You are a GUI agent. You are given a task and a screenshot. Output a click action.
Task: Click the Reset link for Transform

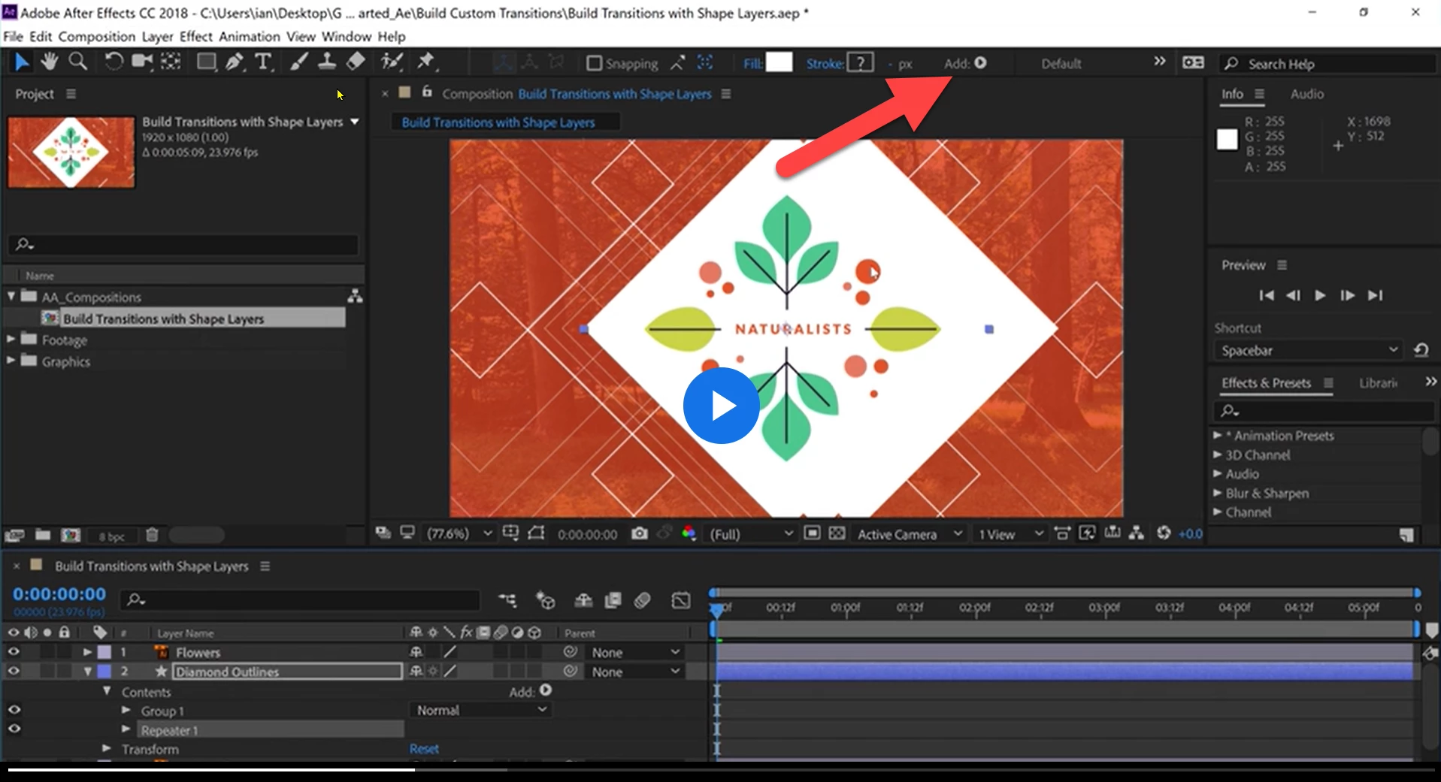424,749
